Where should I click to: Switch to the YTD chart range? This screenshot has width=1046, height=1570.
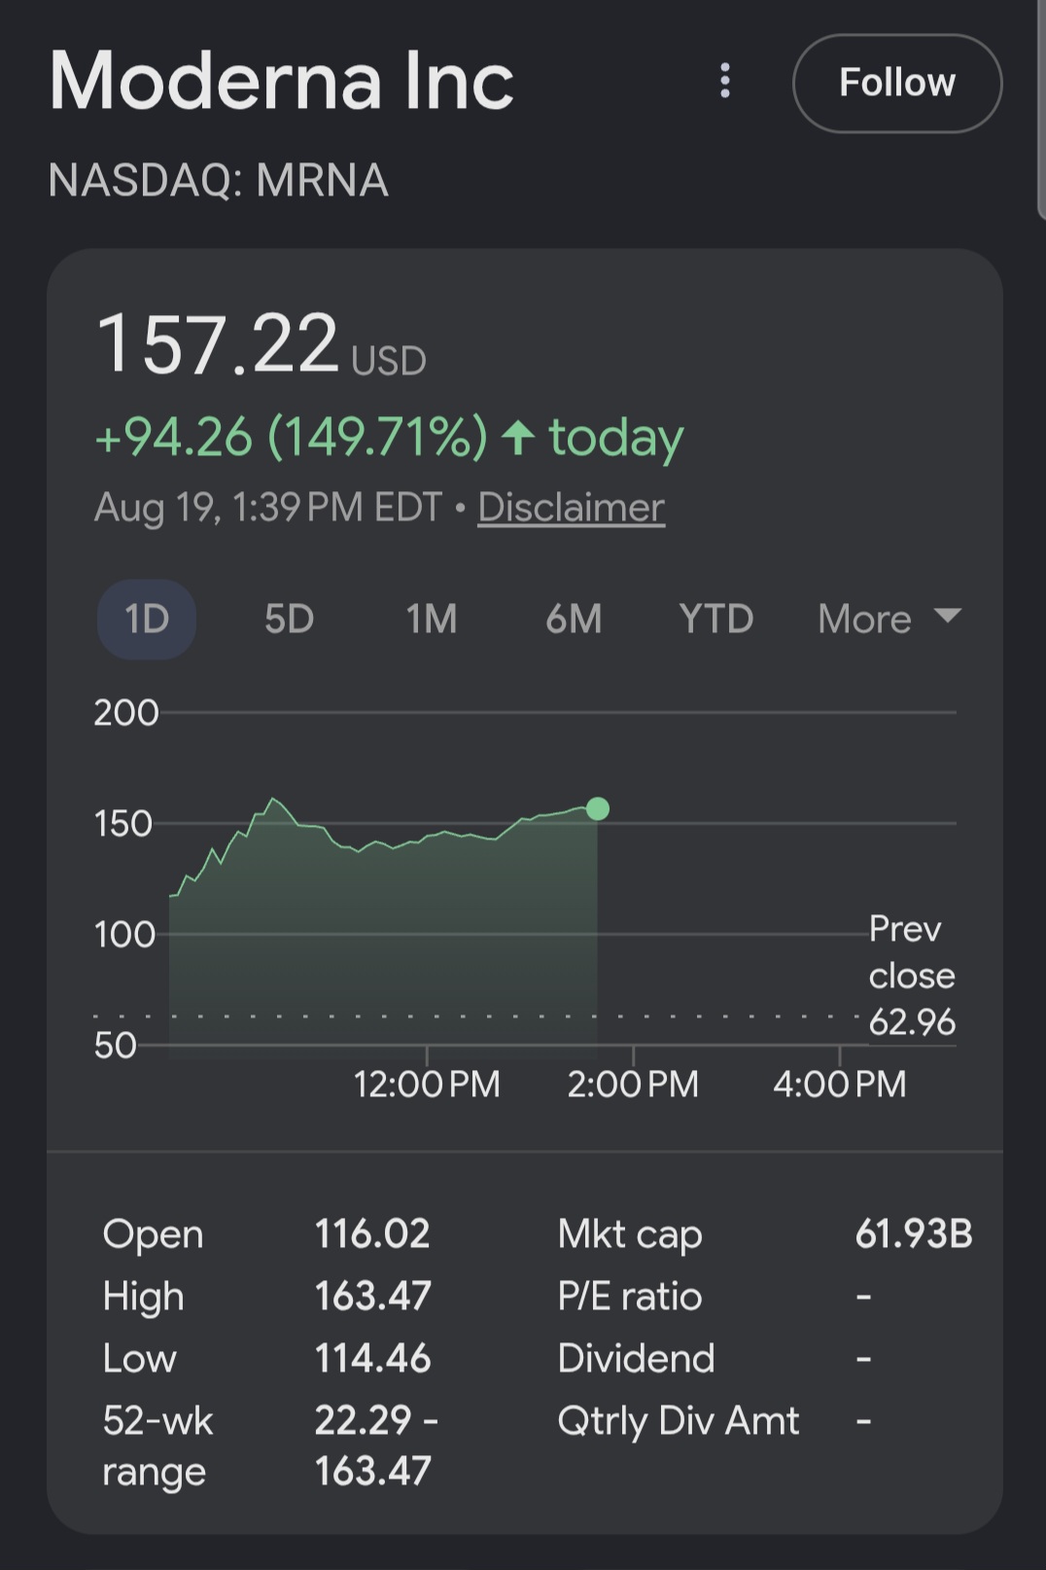point(716,619)
